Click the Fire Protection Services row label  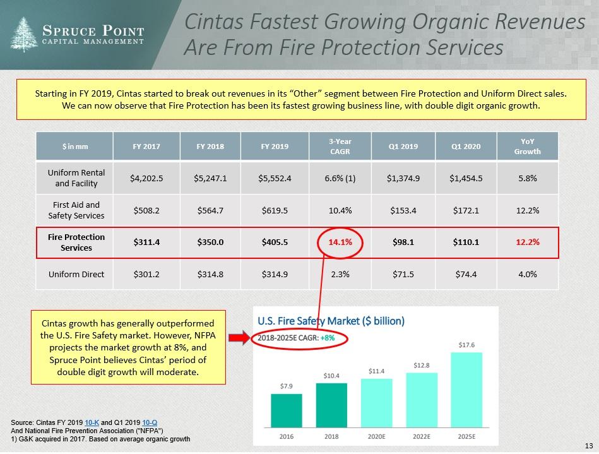coord(76,242)
